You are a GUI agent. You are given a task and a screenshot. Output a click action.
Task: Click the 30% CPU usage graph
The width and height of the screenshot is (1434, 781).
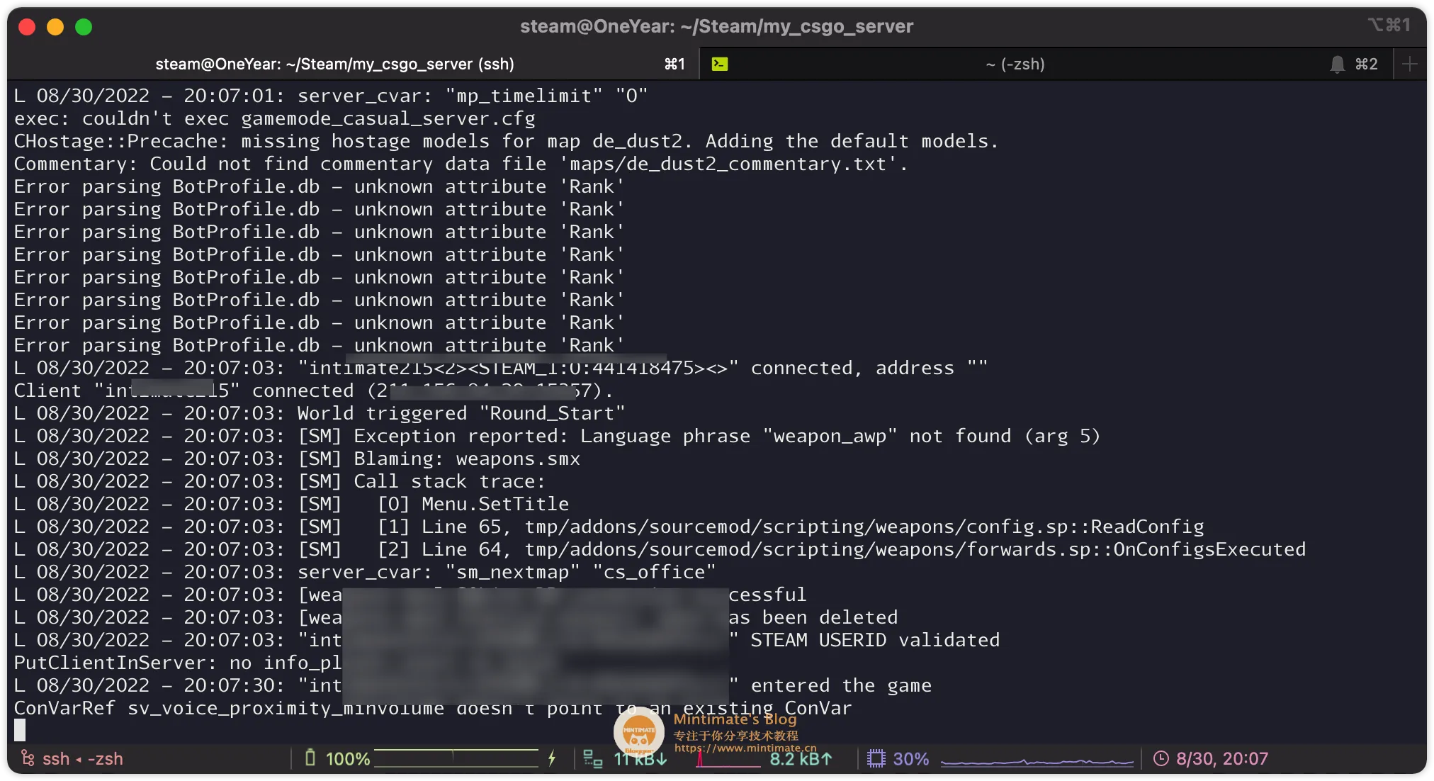pyautogui.click(x=1037, y=762)
